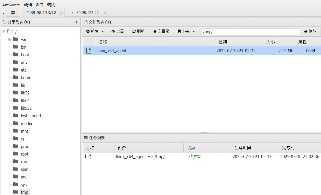This screenshot has height=195, width=321.
Task: Click the 读取 (Read) button
Action: point(310,31)
